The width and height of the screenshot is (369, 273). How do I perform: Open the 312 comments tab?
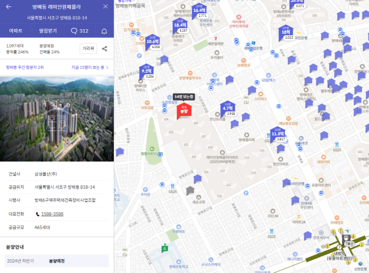tap(79, 31)
